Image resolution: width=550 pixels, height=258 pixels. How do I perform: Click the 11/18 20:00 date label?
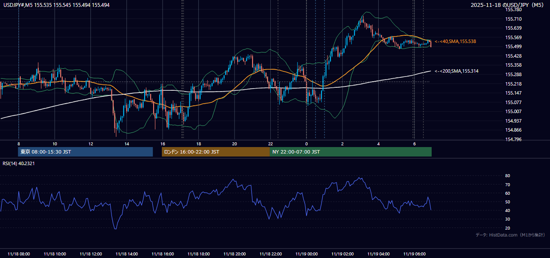click(x=234, y=254)
